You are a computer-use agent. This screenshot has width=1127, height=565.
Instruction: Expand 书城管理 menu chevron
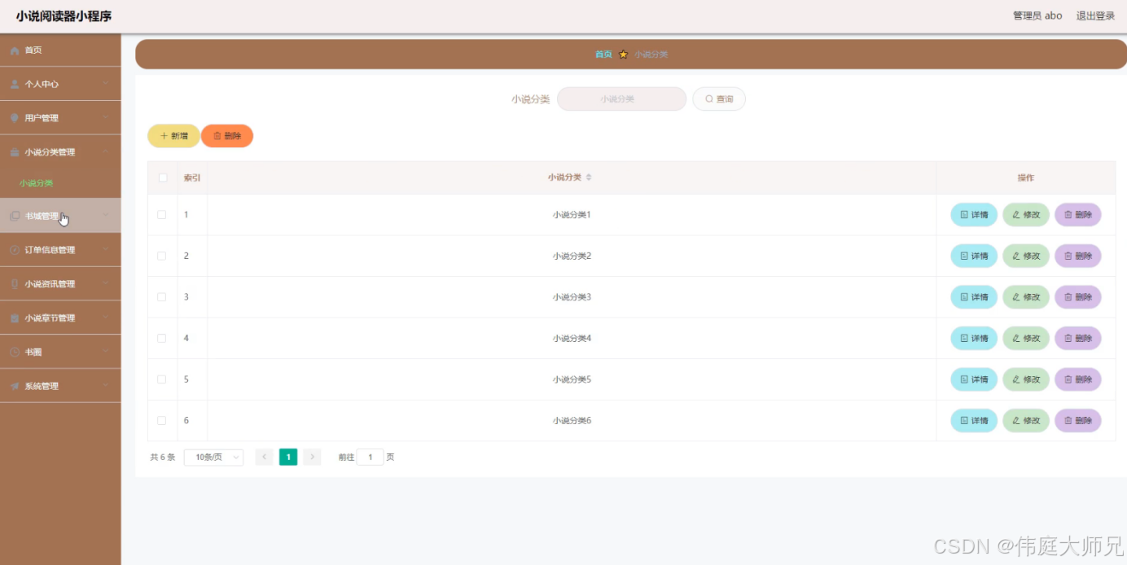click(x=106, y=216)
